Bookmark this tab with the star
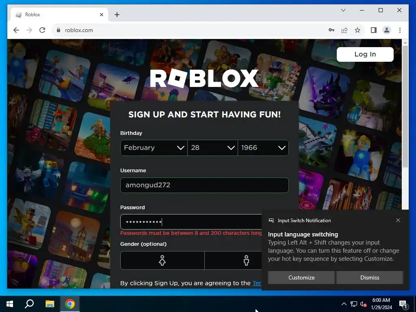This screenshot has height=312, width=416. click(357, 30)
